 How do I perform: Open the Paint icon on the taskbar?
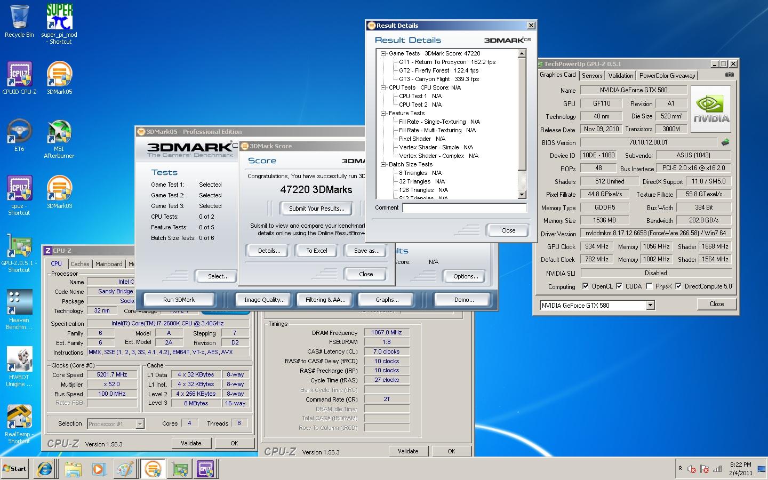pyautogui.click(x=126, y=469)
